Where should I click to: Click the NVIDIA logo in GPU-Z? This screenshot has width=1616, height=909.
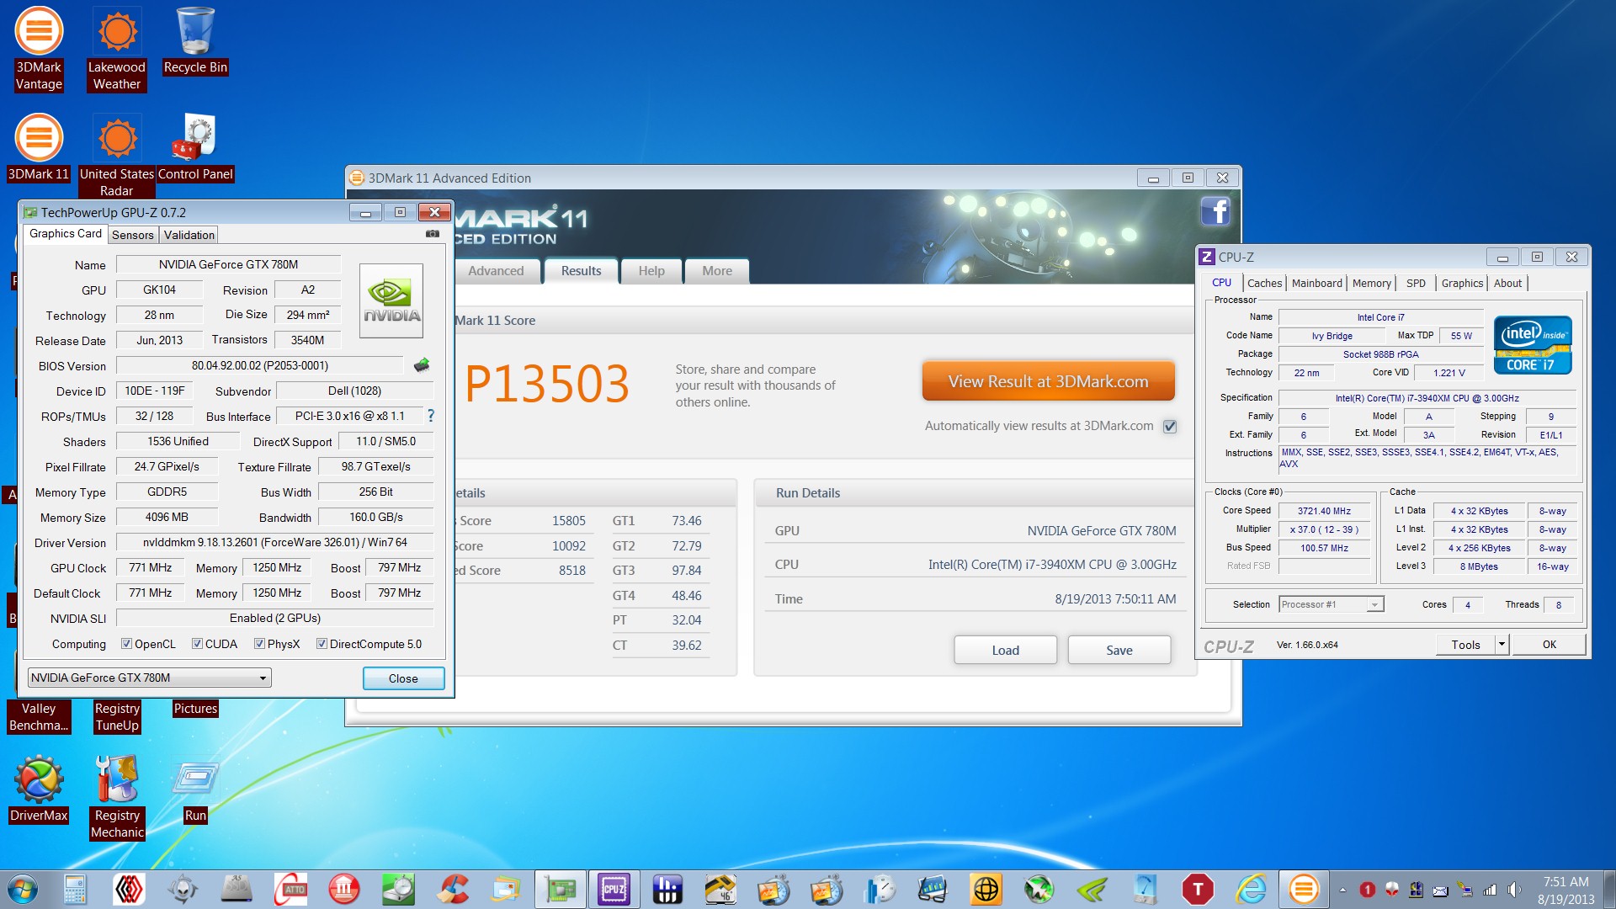click(x=391, y=301)
